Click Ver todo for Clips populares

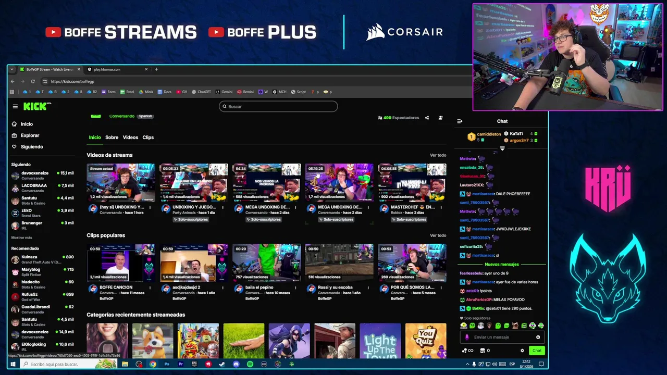click(x=438, y=235)
